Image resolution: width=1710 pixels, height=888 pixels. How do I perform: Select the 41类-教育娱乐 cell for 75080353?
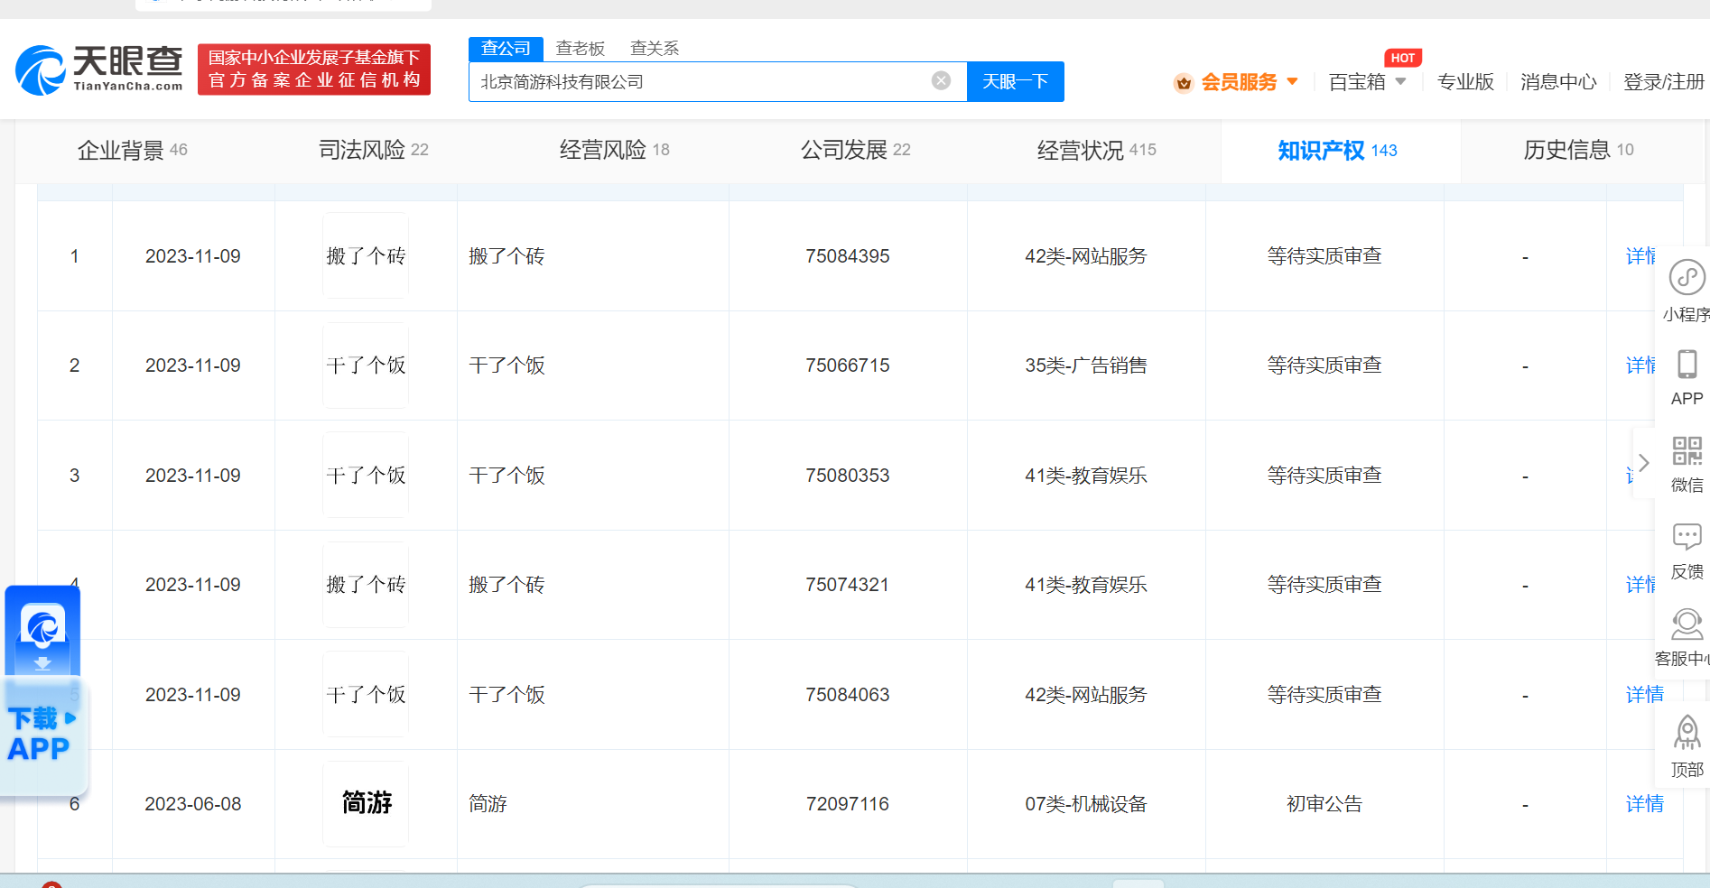point(1086,476)
